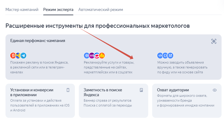Viewport: 224px width, 126px height.
Task: Click the focus target icon in campaign card
Action: [x=214, y=41]
